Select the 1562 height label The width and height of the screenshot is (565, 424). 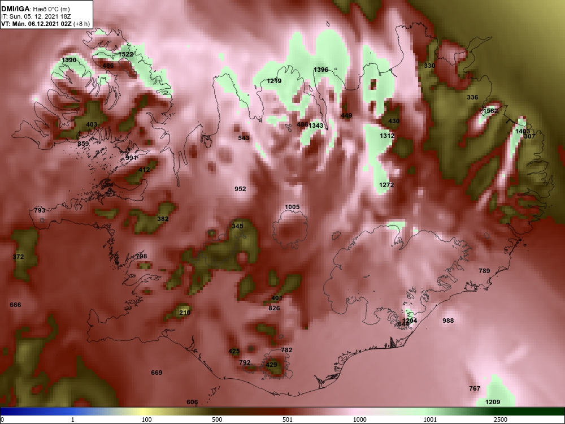tap(490, 111)
